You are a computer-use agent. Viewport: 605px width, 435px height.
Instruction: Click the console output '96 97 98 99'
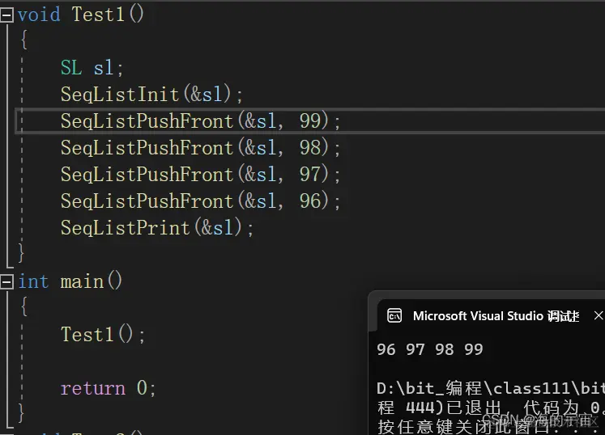click(x=430, y=349)
